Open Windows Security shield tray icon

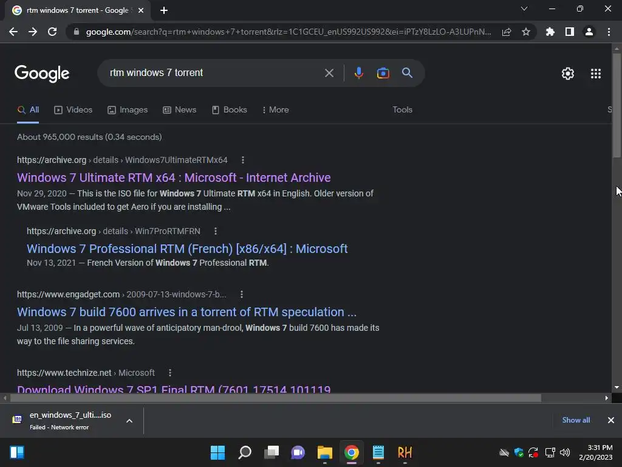tap(519, 452)
